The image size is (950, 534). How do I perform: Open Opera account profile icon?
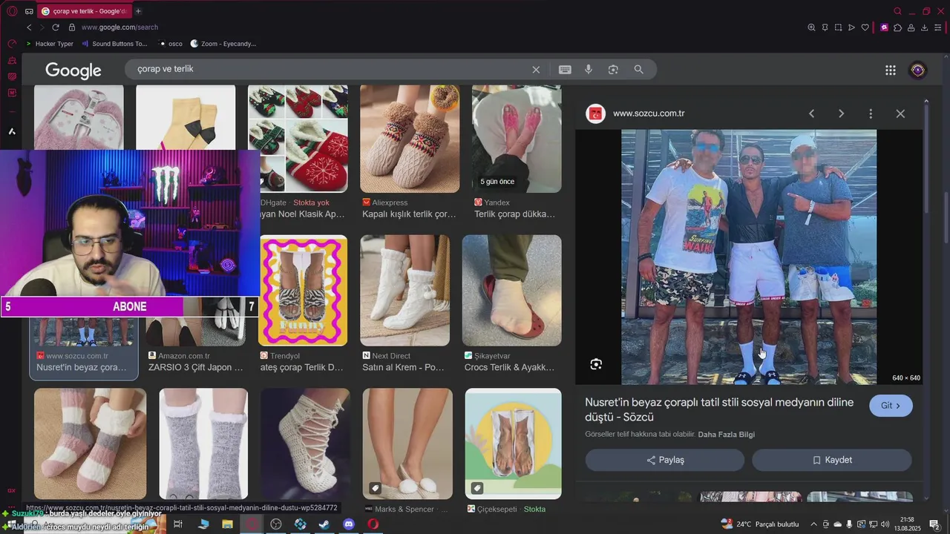(x=911, y=27)
